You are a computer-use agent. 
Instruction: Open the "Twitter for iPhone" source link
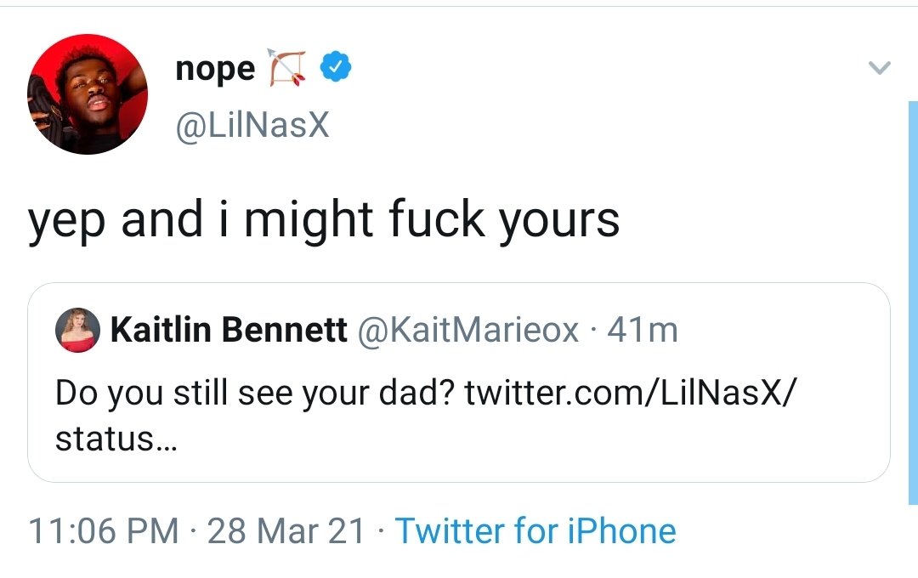[x=535, y=531]
